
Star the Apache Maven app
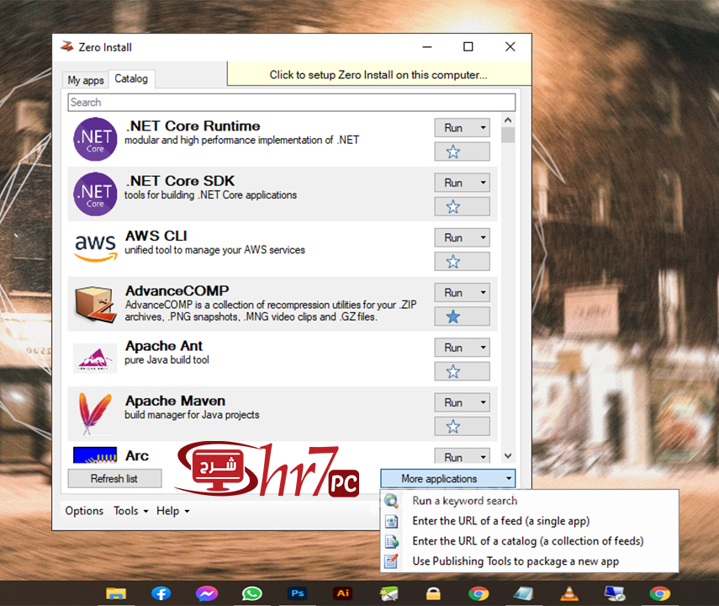point(463,427)
